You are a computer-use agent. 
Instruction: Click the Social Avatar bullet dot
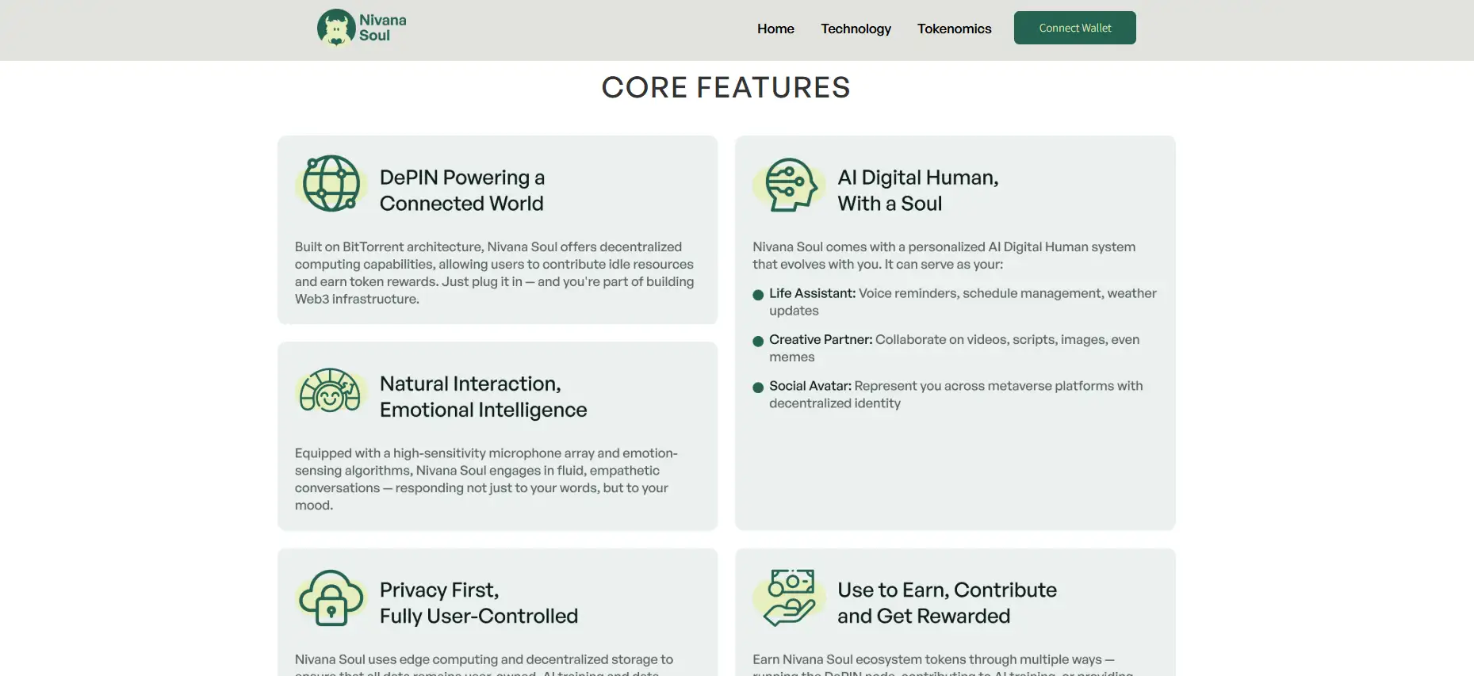pyautogui.click(x=758, y=388)
